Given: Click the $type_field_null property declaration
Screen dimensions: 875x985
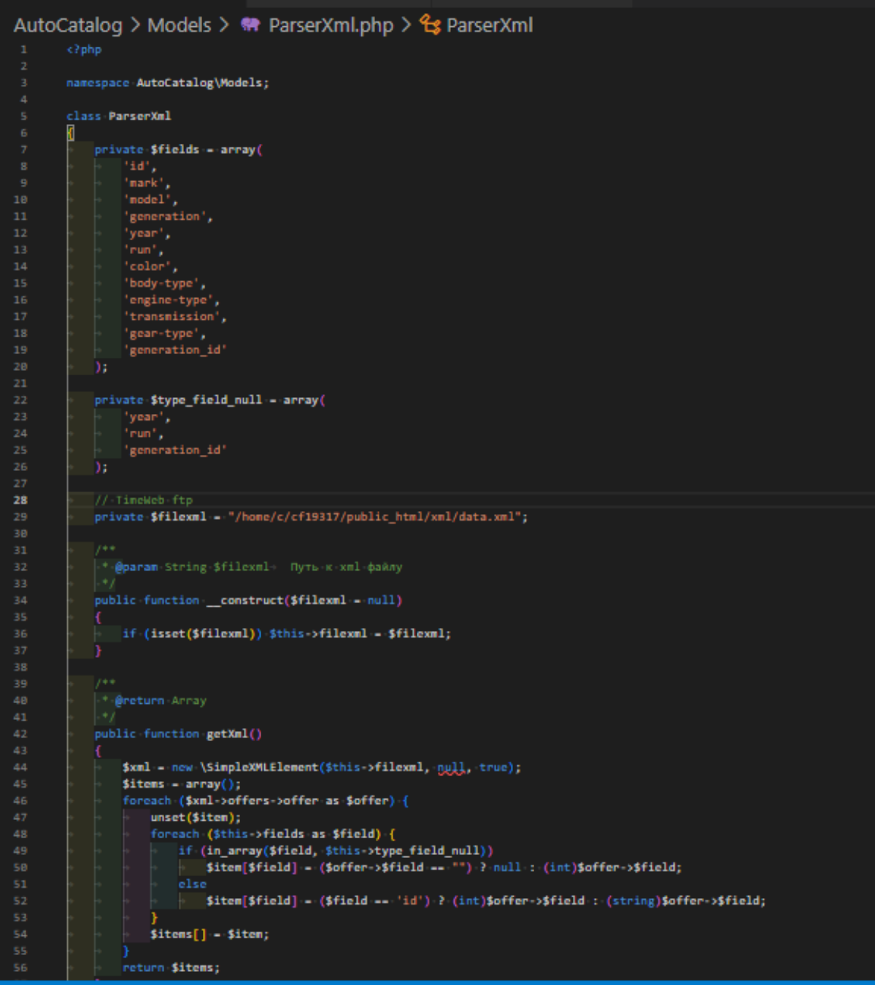Looking at the screenshot, I should click(x=206, y=400).
